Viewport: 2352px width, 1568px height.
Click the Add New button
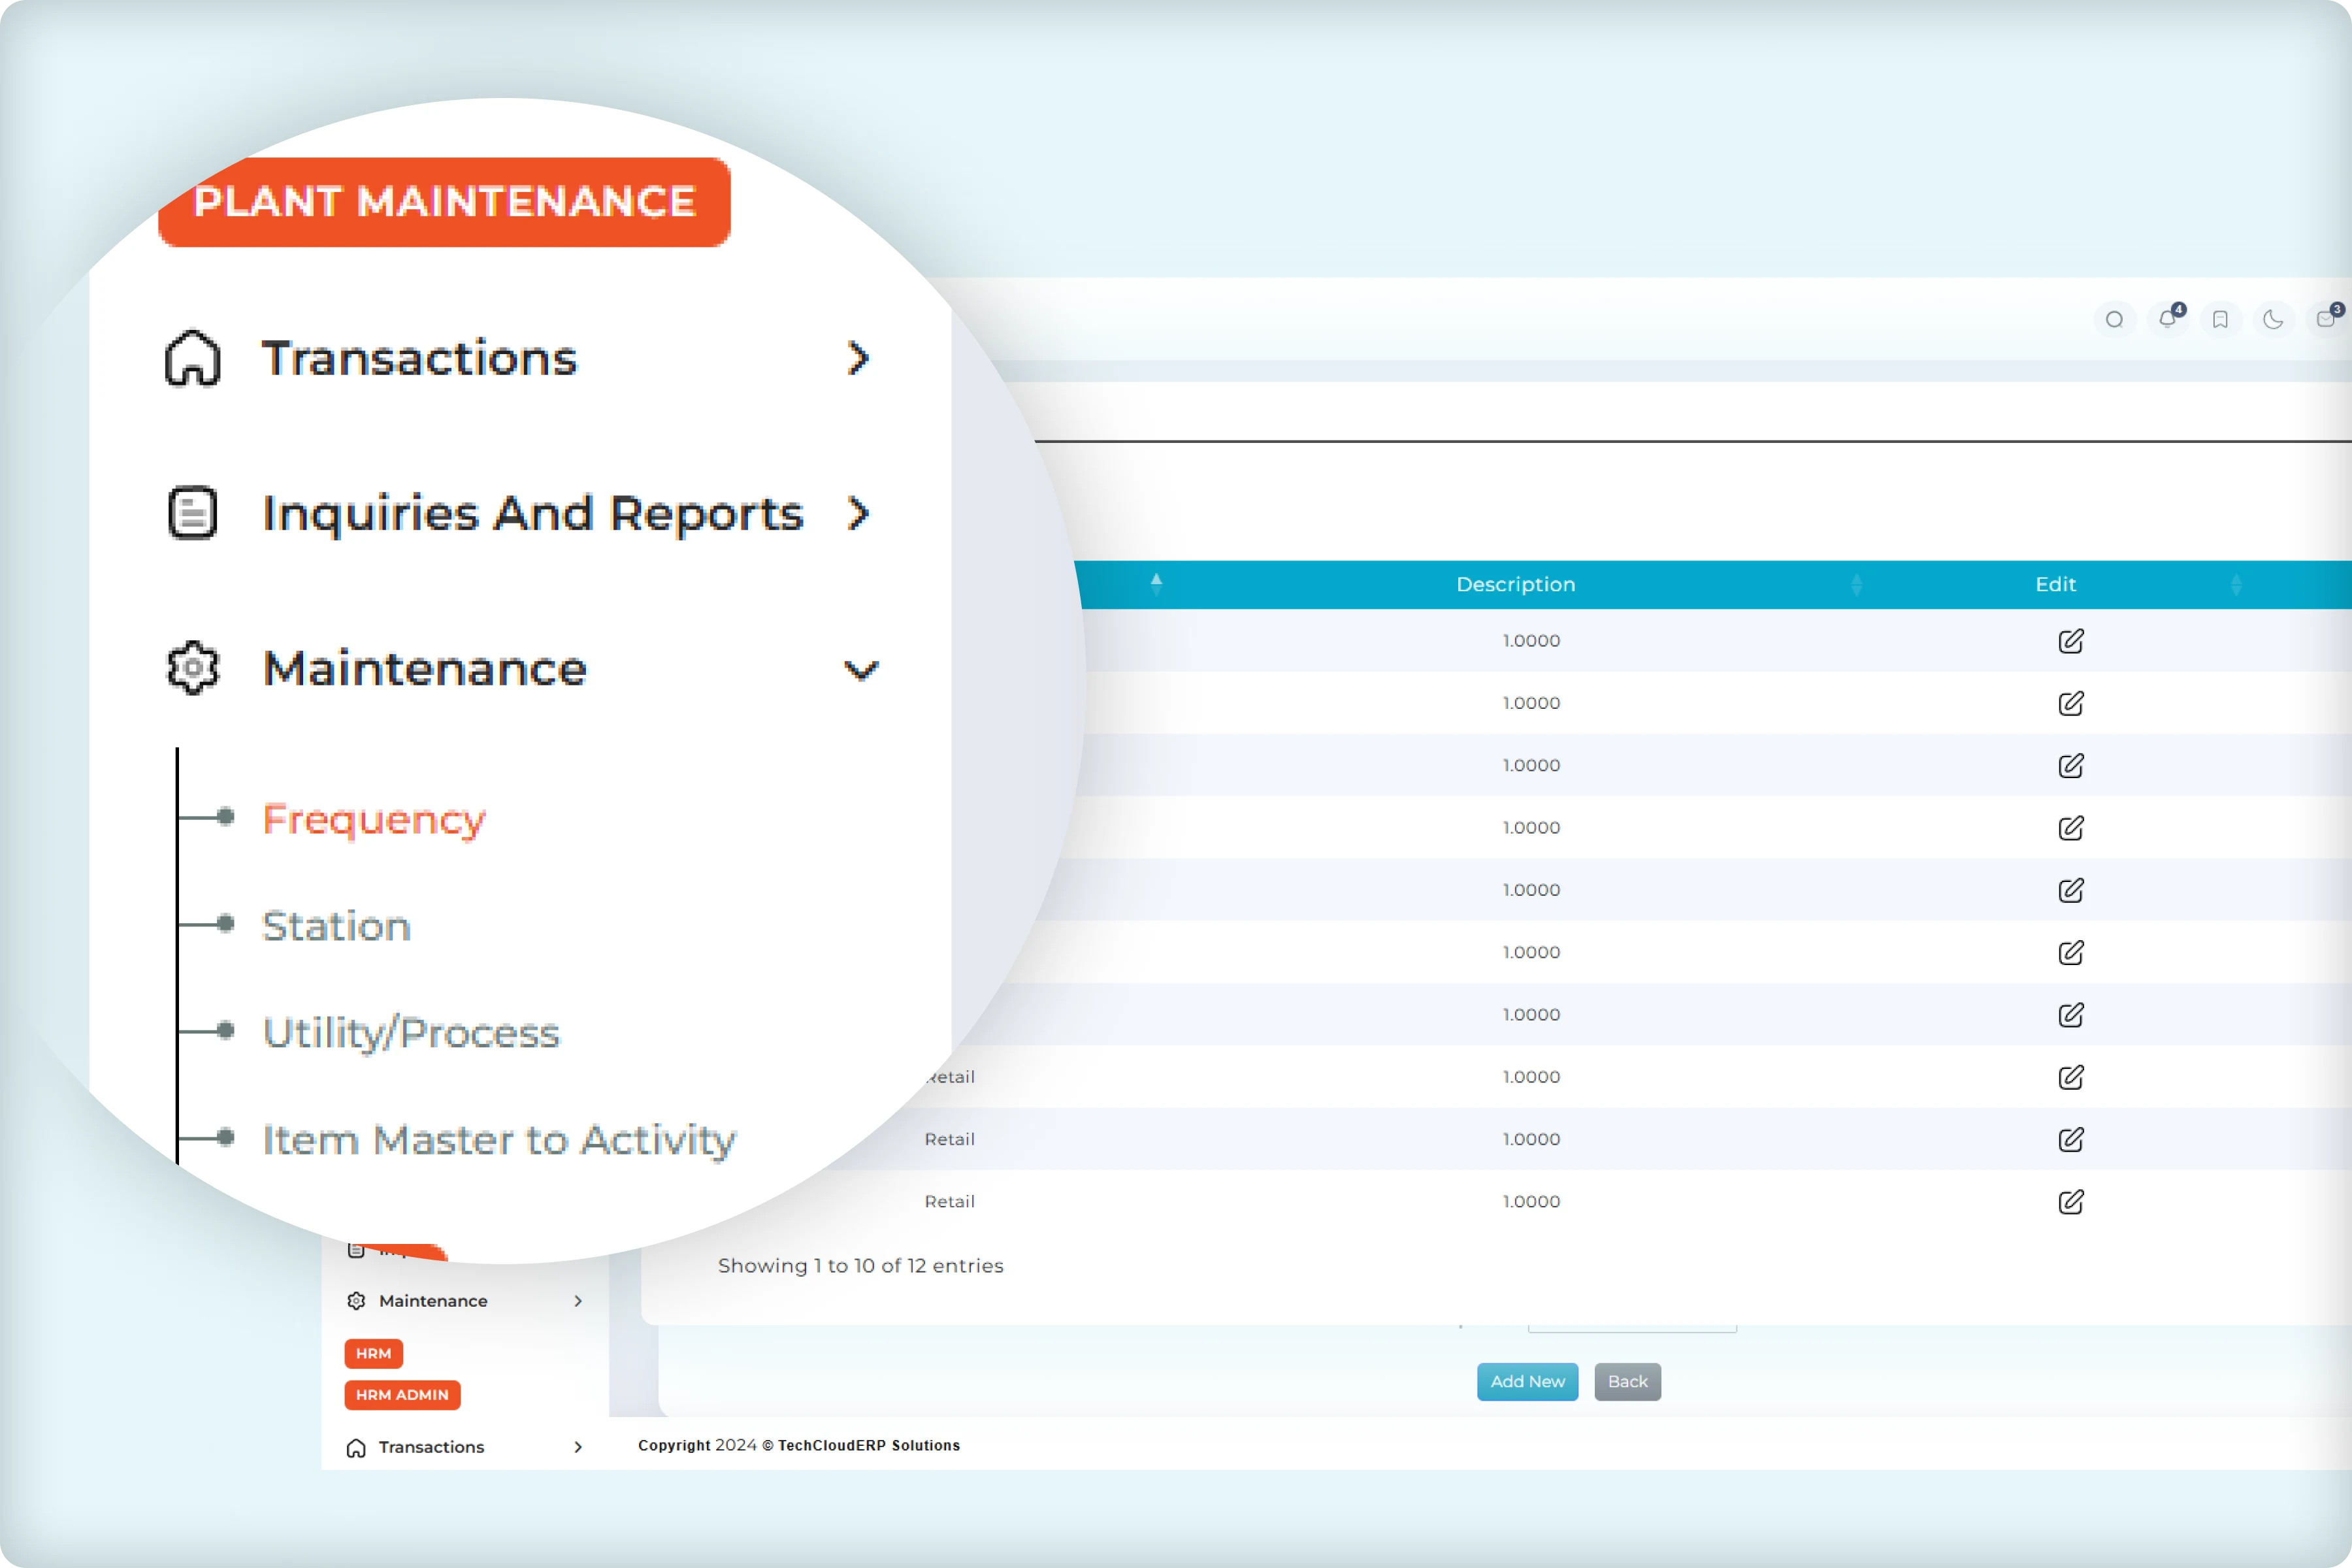[1527, 1381]
